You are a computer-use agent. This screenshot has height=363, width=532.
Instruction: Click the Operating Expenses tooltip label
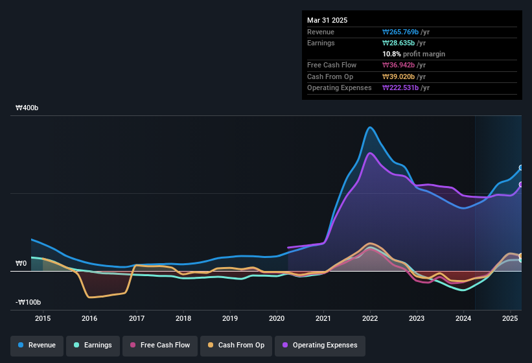(x=340, y=88)
